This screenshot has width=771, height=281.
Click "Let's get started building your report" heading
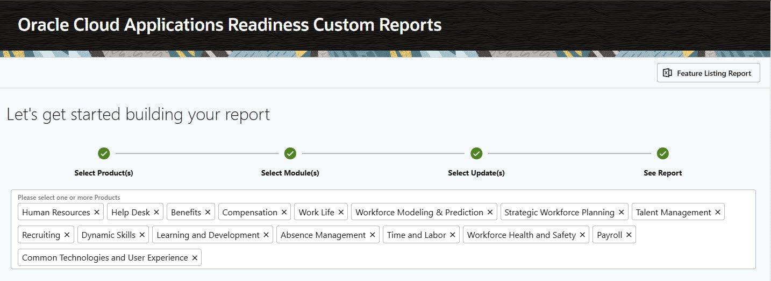click(138, 115)
